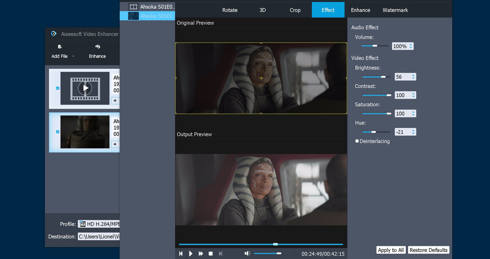Image resolution: width=490 pixels, height=259 pixels.
Task: Switch to the Crop tab
Action: (x=295, y=10)
